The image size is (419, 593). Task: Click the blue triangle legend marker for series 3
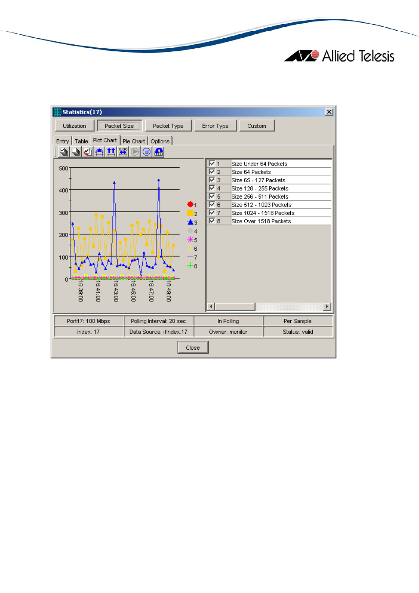click(x=190, y=222)
